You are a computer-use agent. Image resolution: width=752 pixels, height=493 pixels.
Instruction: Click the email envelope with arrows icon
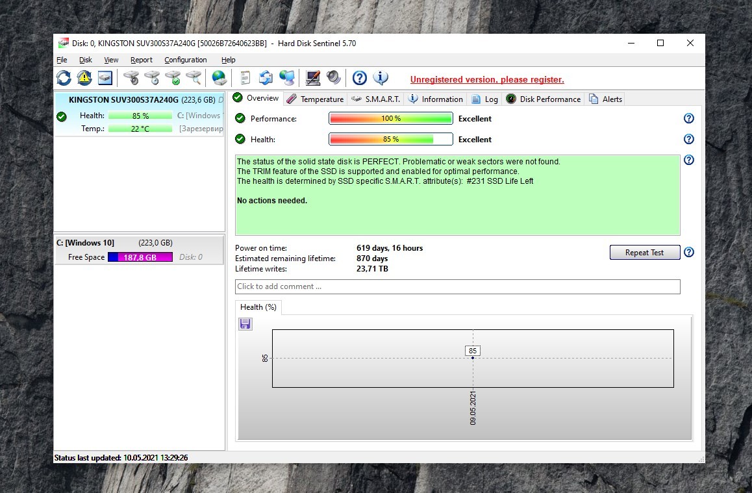266,78
